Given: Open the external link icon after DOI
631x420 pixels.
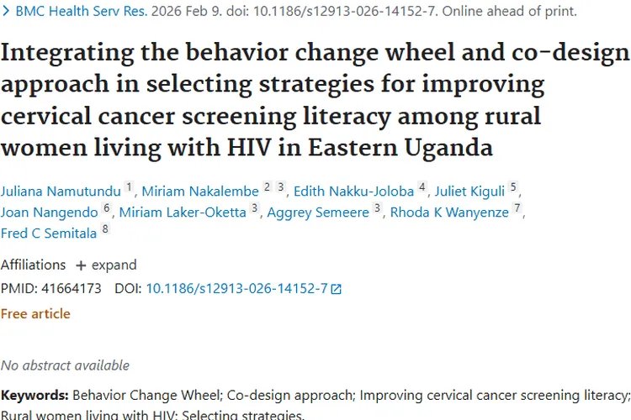Looking at the screenshot, I should tap(337, 289).
